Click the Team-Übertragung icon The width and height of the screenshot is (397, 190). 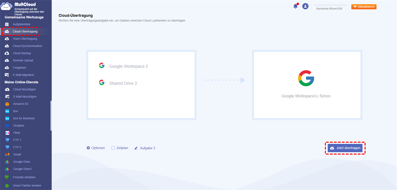tap(7, 39)
